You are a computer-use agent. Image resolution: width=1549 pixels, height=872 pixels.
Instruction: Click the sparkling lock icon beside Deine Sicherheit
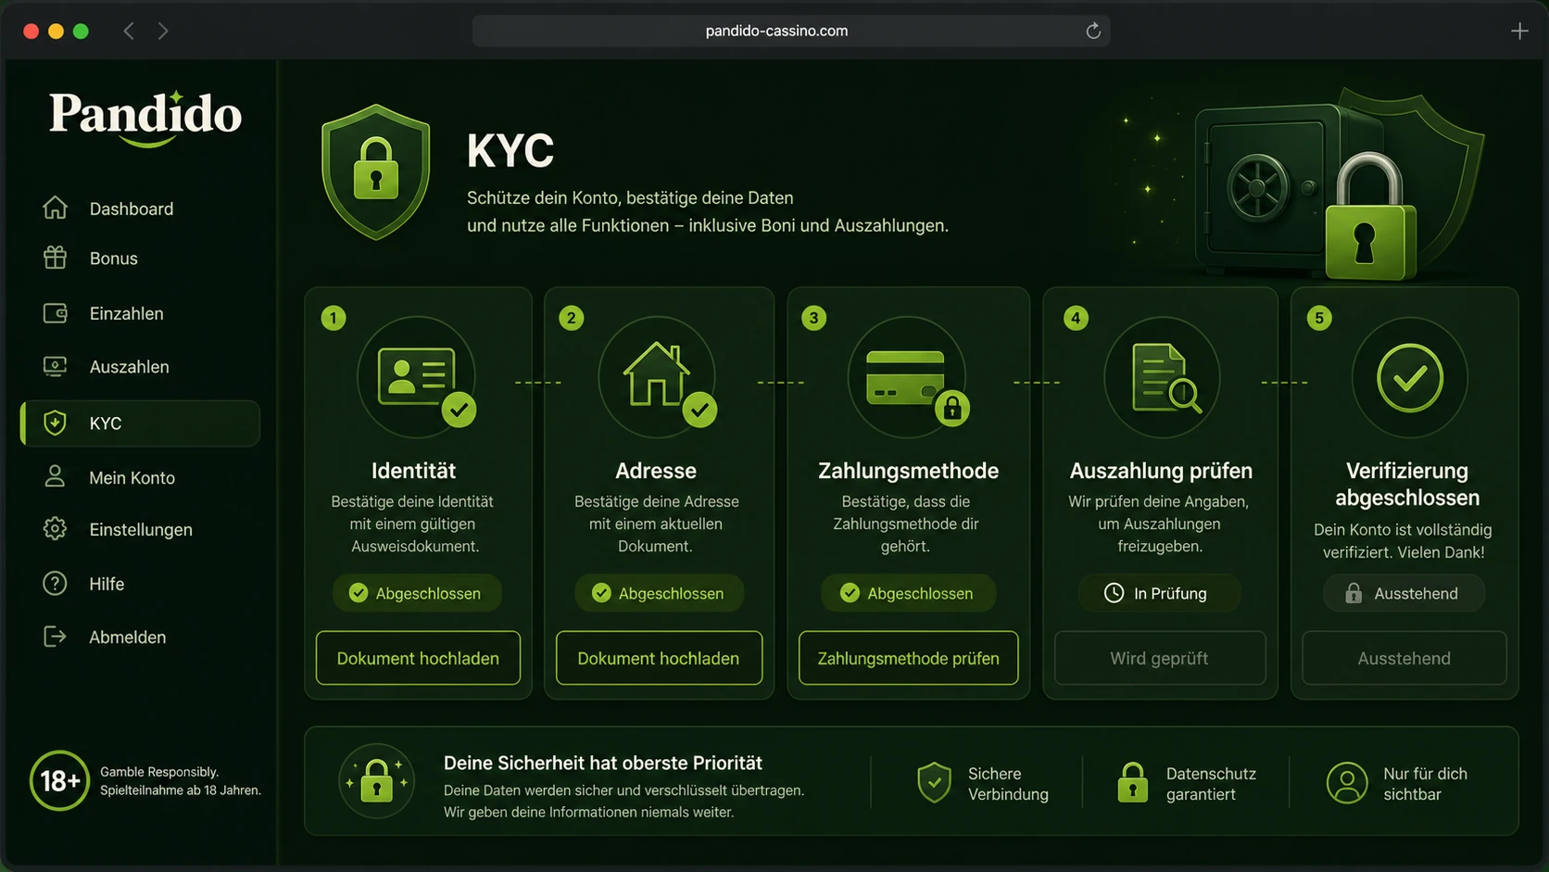point(376,781)
